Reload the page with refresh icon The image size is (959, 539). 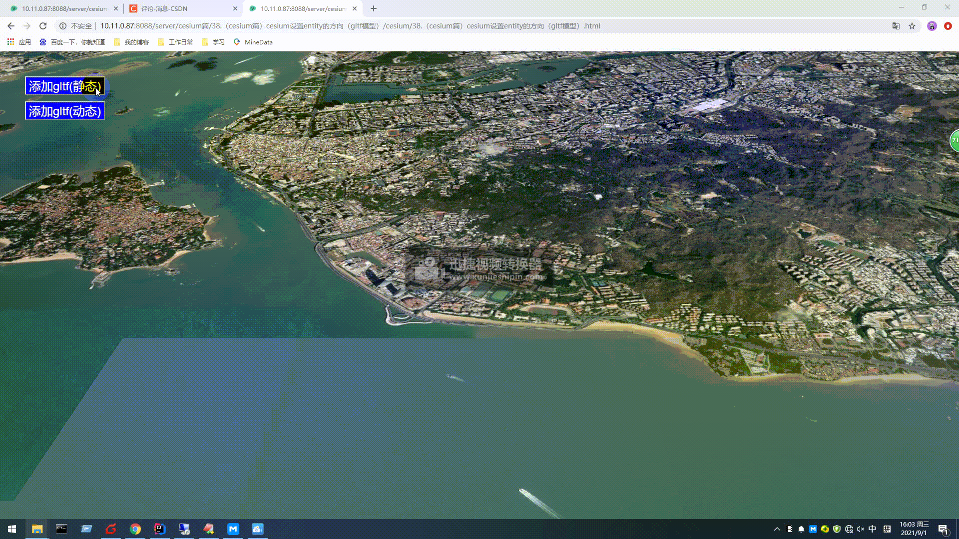click(43, 26)
